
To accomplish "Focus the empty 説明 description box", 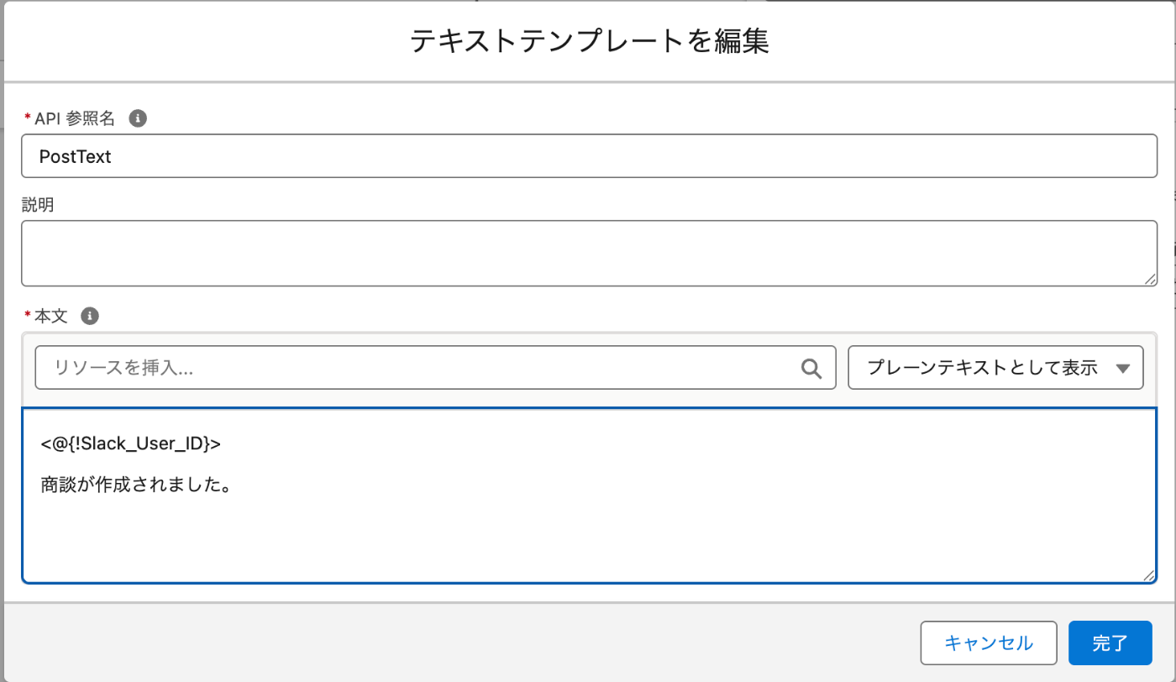I will point(588,253).
